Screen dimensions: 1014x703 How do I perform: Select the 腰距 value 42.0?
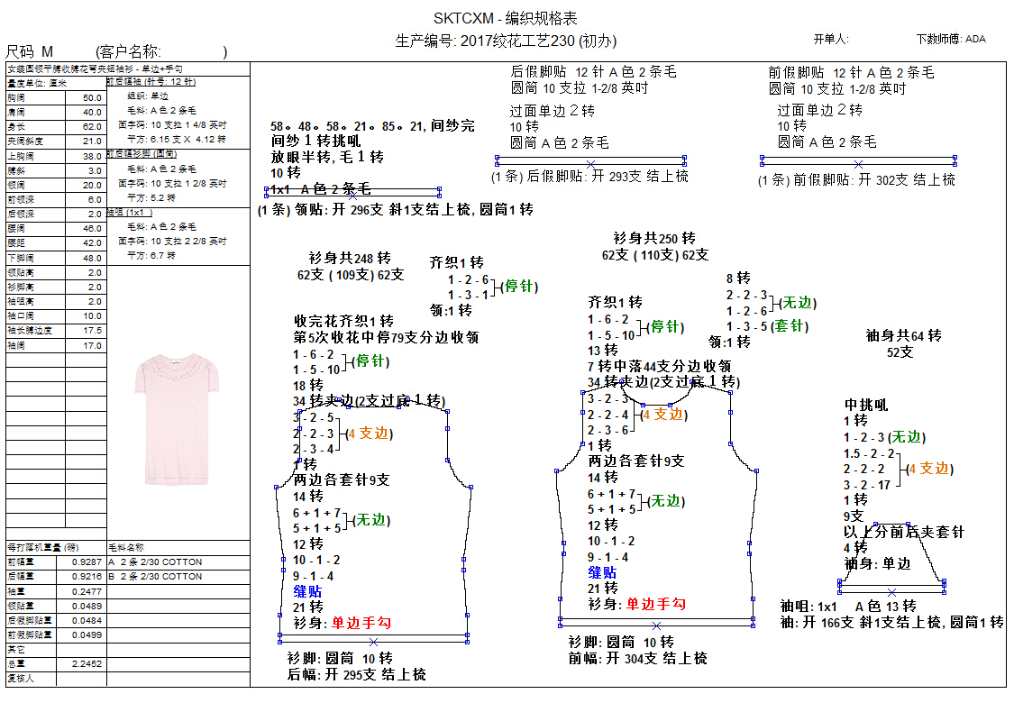tap(93, 243)
